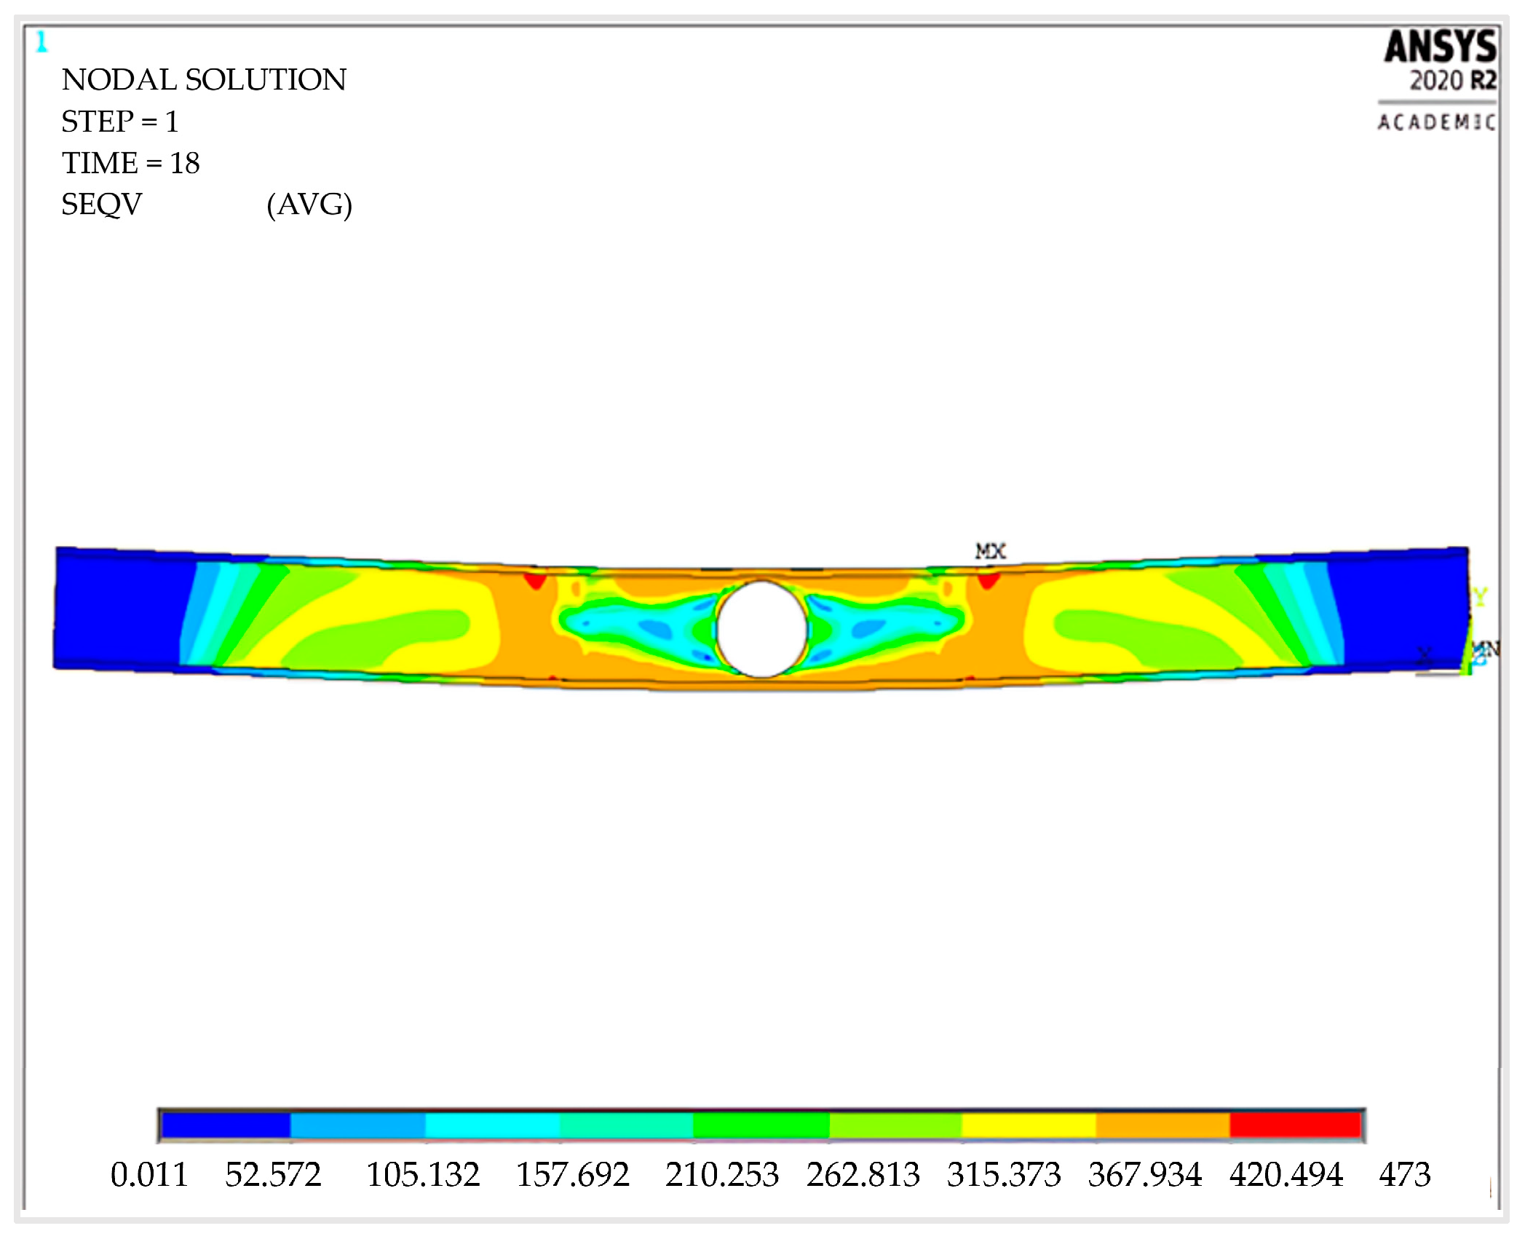
Task: Click the Y axis triad label
Action: [x=1480, y=597]
